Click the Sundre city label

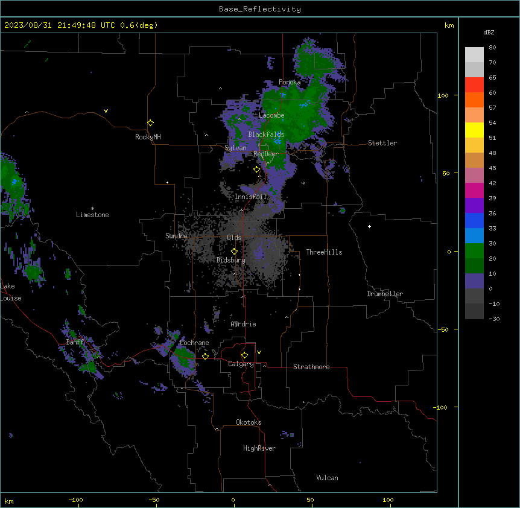(x=176, y=236)
